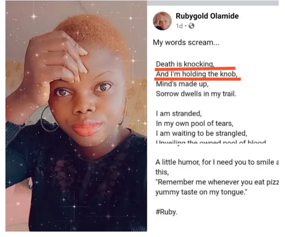Open Rubygold Olamide's round profile picture

(x=162, y=21)
